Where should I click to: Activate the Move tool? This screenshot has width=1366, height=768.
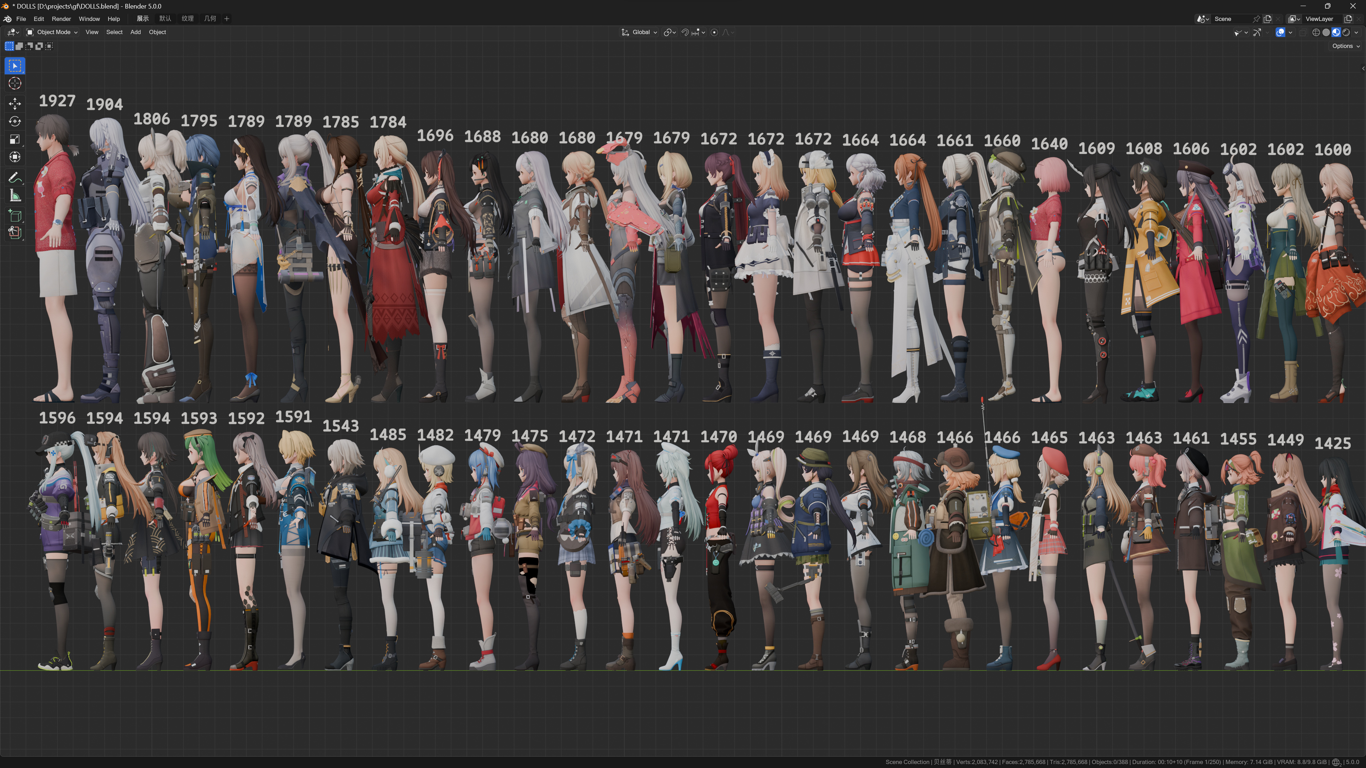pyautogui.click(x=15, y=103)
